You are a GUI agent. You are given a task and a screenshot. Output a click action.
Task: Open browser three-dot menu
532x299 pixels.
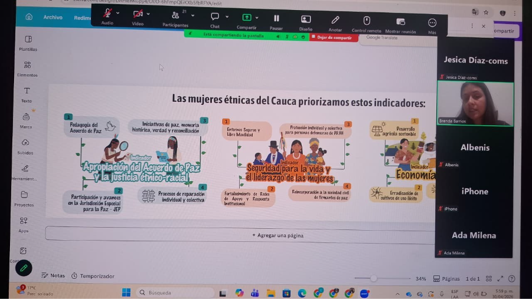[515, 13]
